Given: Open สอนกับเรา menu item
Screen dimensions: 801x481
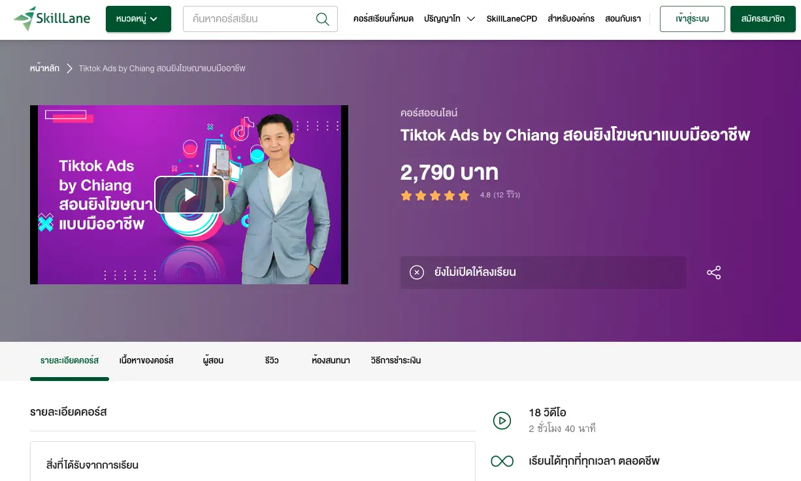Looking at the screenshot, I should (x=623, y=19).
